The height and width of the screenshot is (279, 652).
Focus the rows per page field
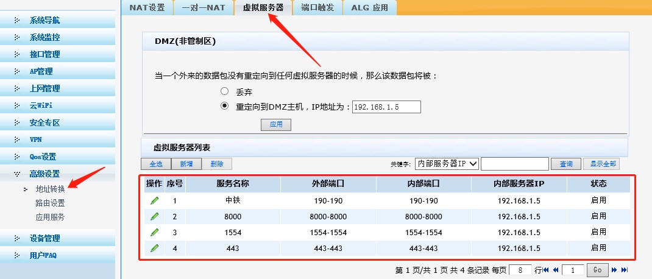point(520,270)
